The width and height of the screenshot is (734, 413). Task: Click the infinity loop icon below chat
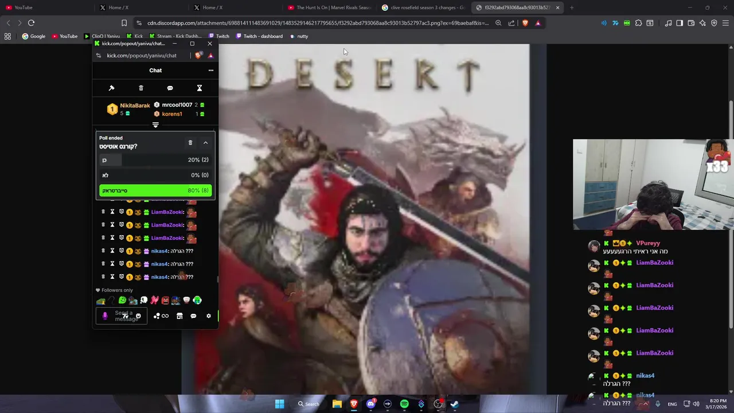point(165,316)
